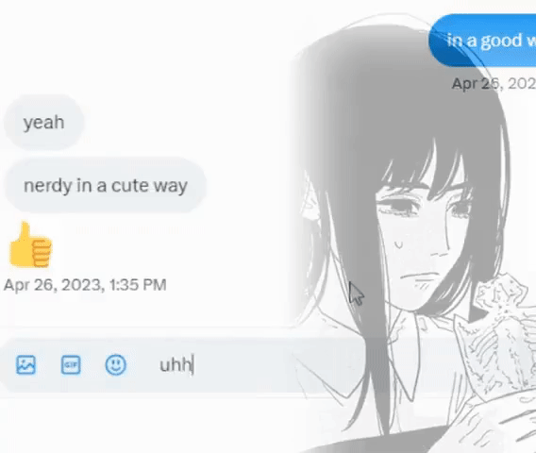Click the timestamp below the blue message
Screen dimensions: 536x453
pos(494,83)
